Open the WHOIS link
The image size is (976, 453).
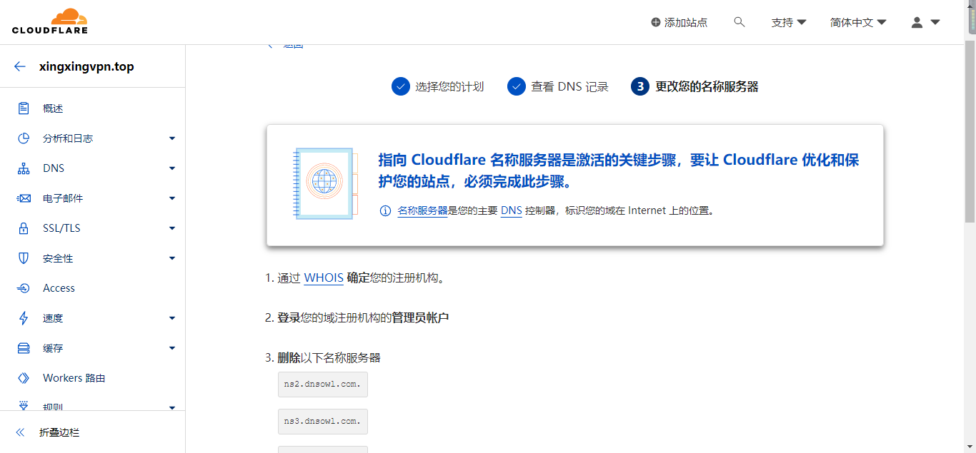pos(324,278)
